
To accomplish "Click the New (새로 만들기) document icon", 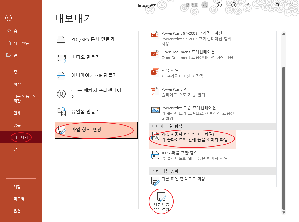I will (x=9, y=43).
